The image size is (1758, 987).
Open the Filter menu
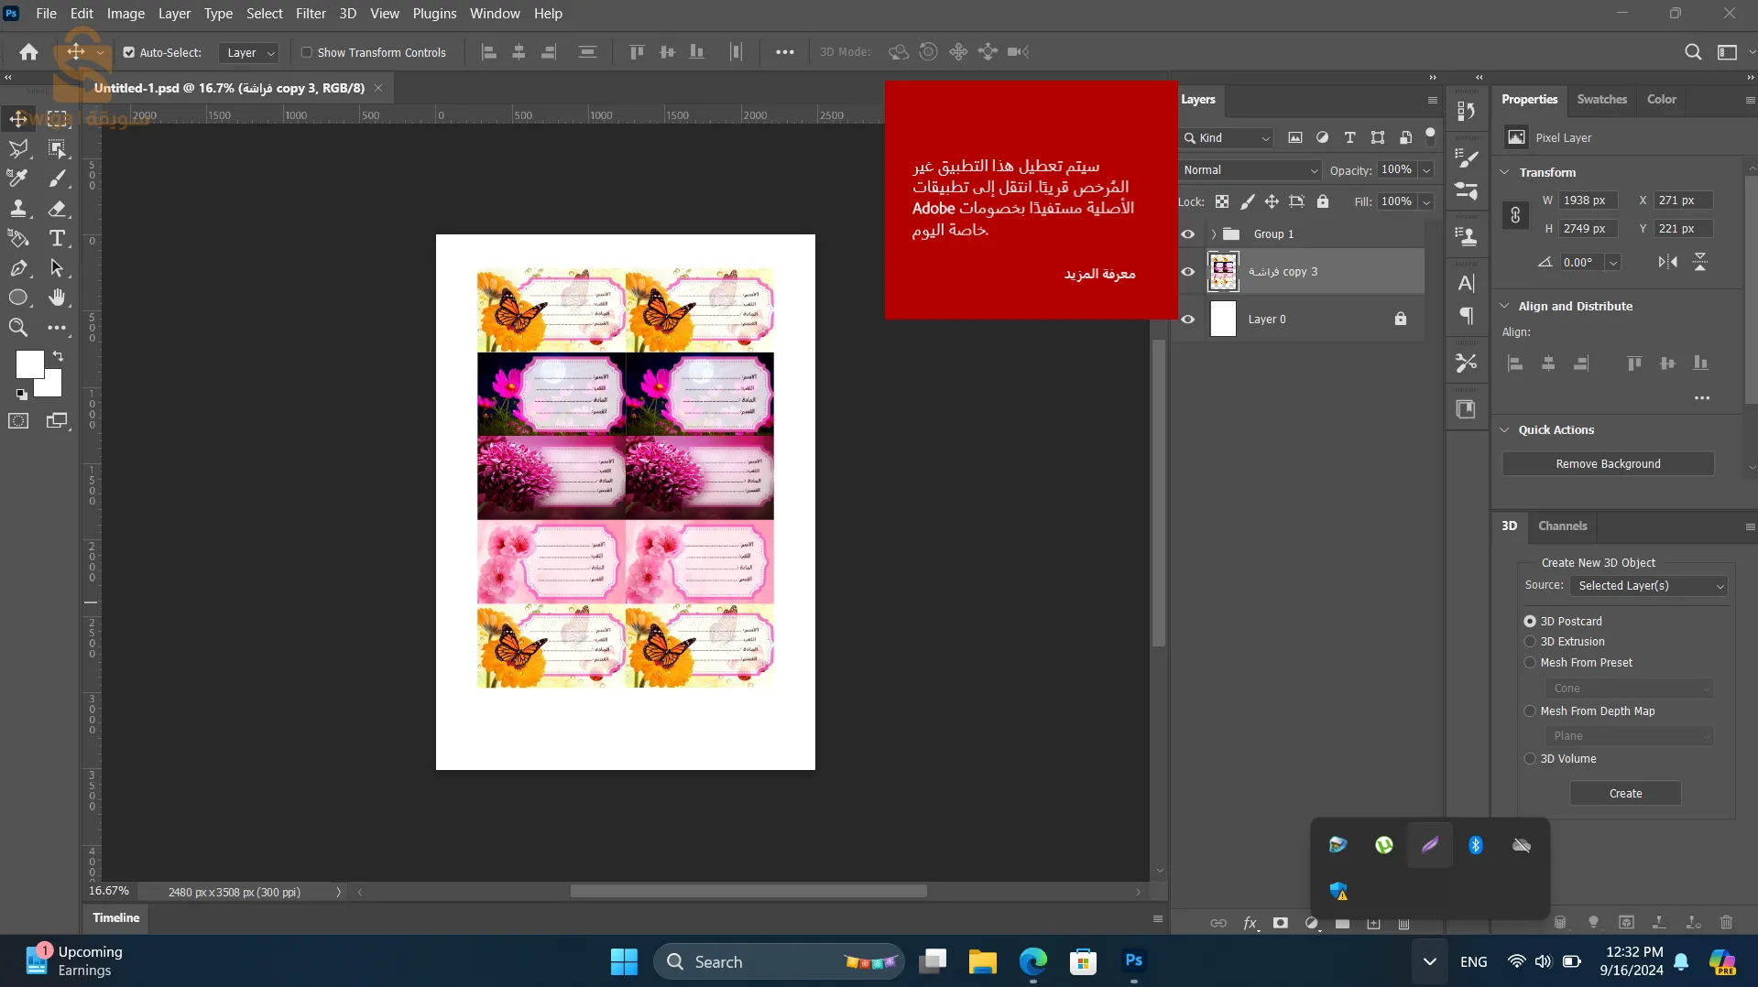pyautogui.click(x=311, y=14)
